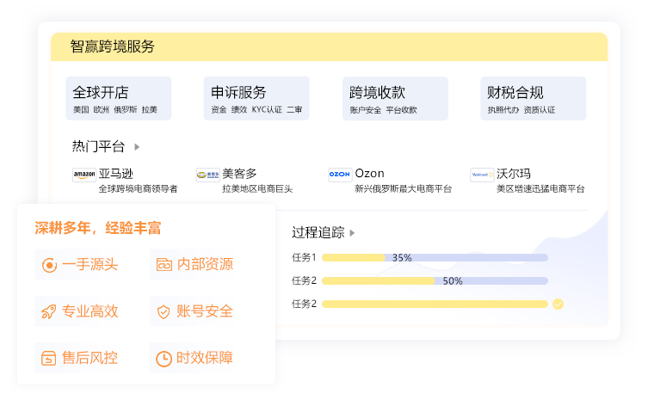Click the OZON logo icon
The width and height of the screenshot is (648, 412).
tap(340, 175)
